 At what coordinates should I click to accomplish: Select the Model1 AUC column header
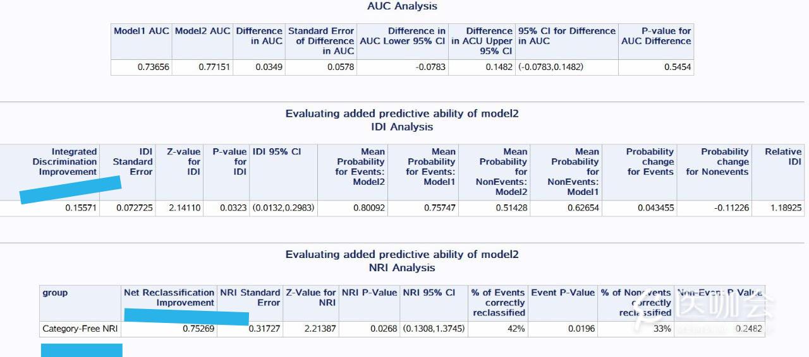point(142,31)
